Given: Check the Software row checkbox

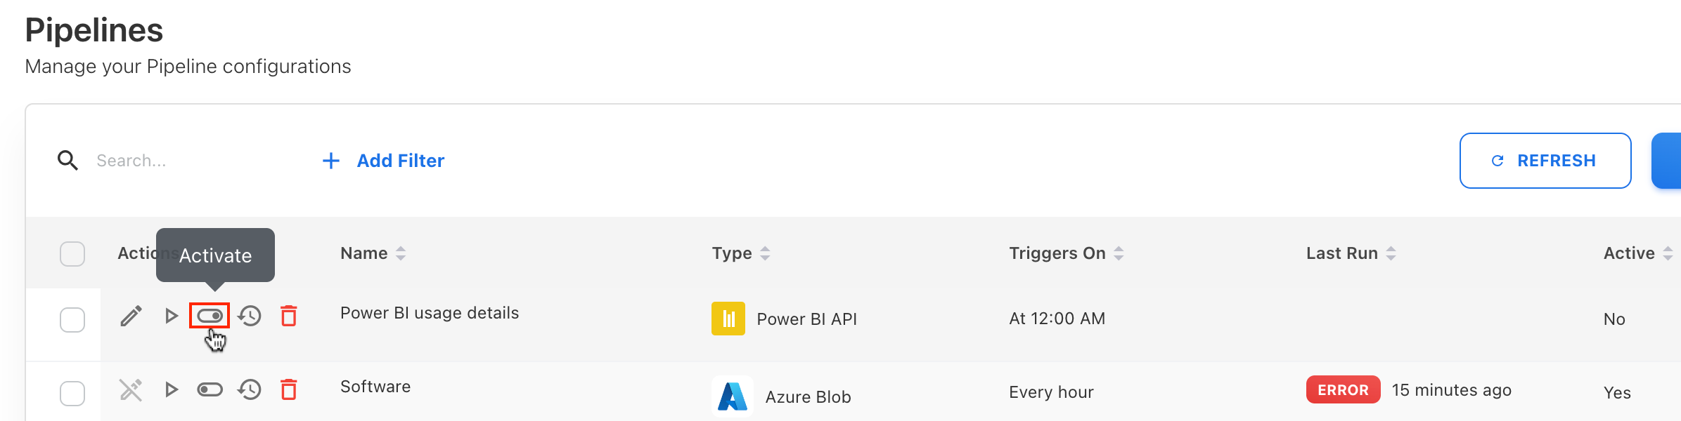Looking at the screenshot, I should [x=72, y=393].
